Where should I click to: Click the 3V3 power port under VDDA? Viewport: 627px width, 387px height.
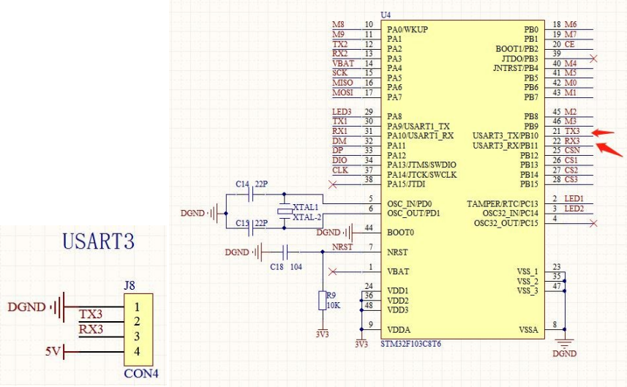pos(361,344)
